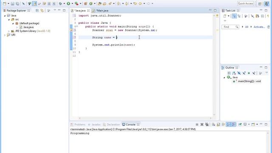Viewport: 272px width, 153px height.
Task: Toggle Show Console on Standard Error change
Action: click(233, 125)
